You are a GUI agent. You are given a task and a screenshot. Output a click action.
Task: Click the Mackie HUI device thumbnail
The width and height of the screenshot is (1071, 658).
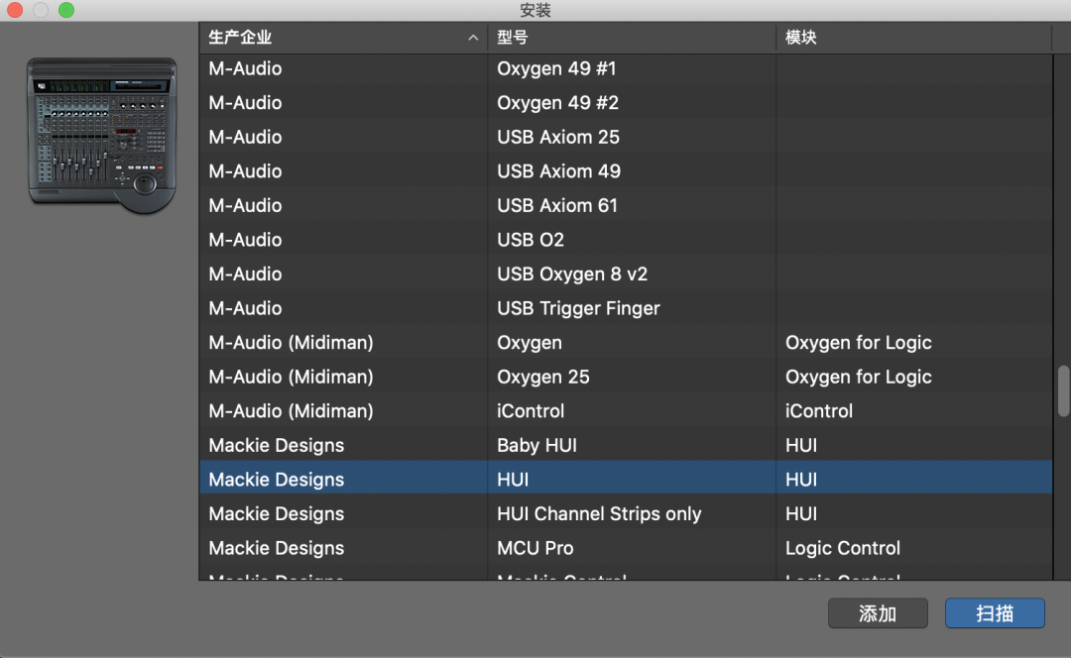pos(102,135)
